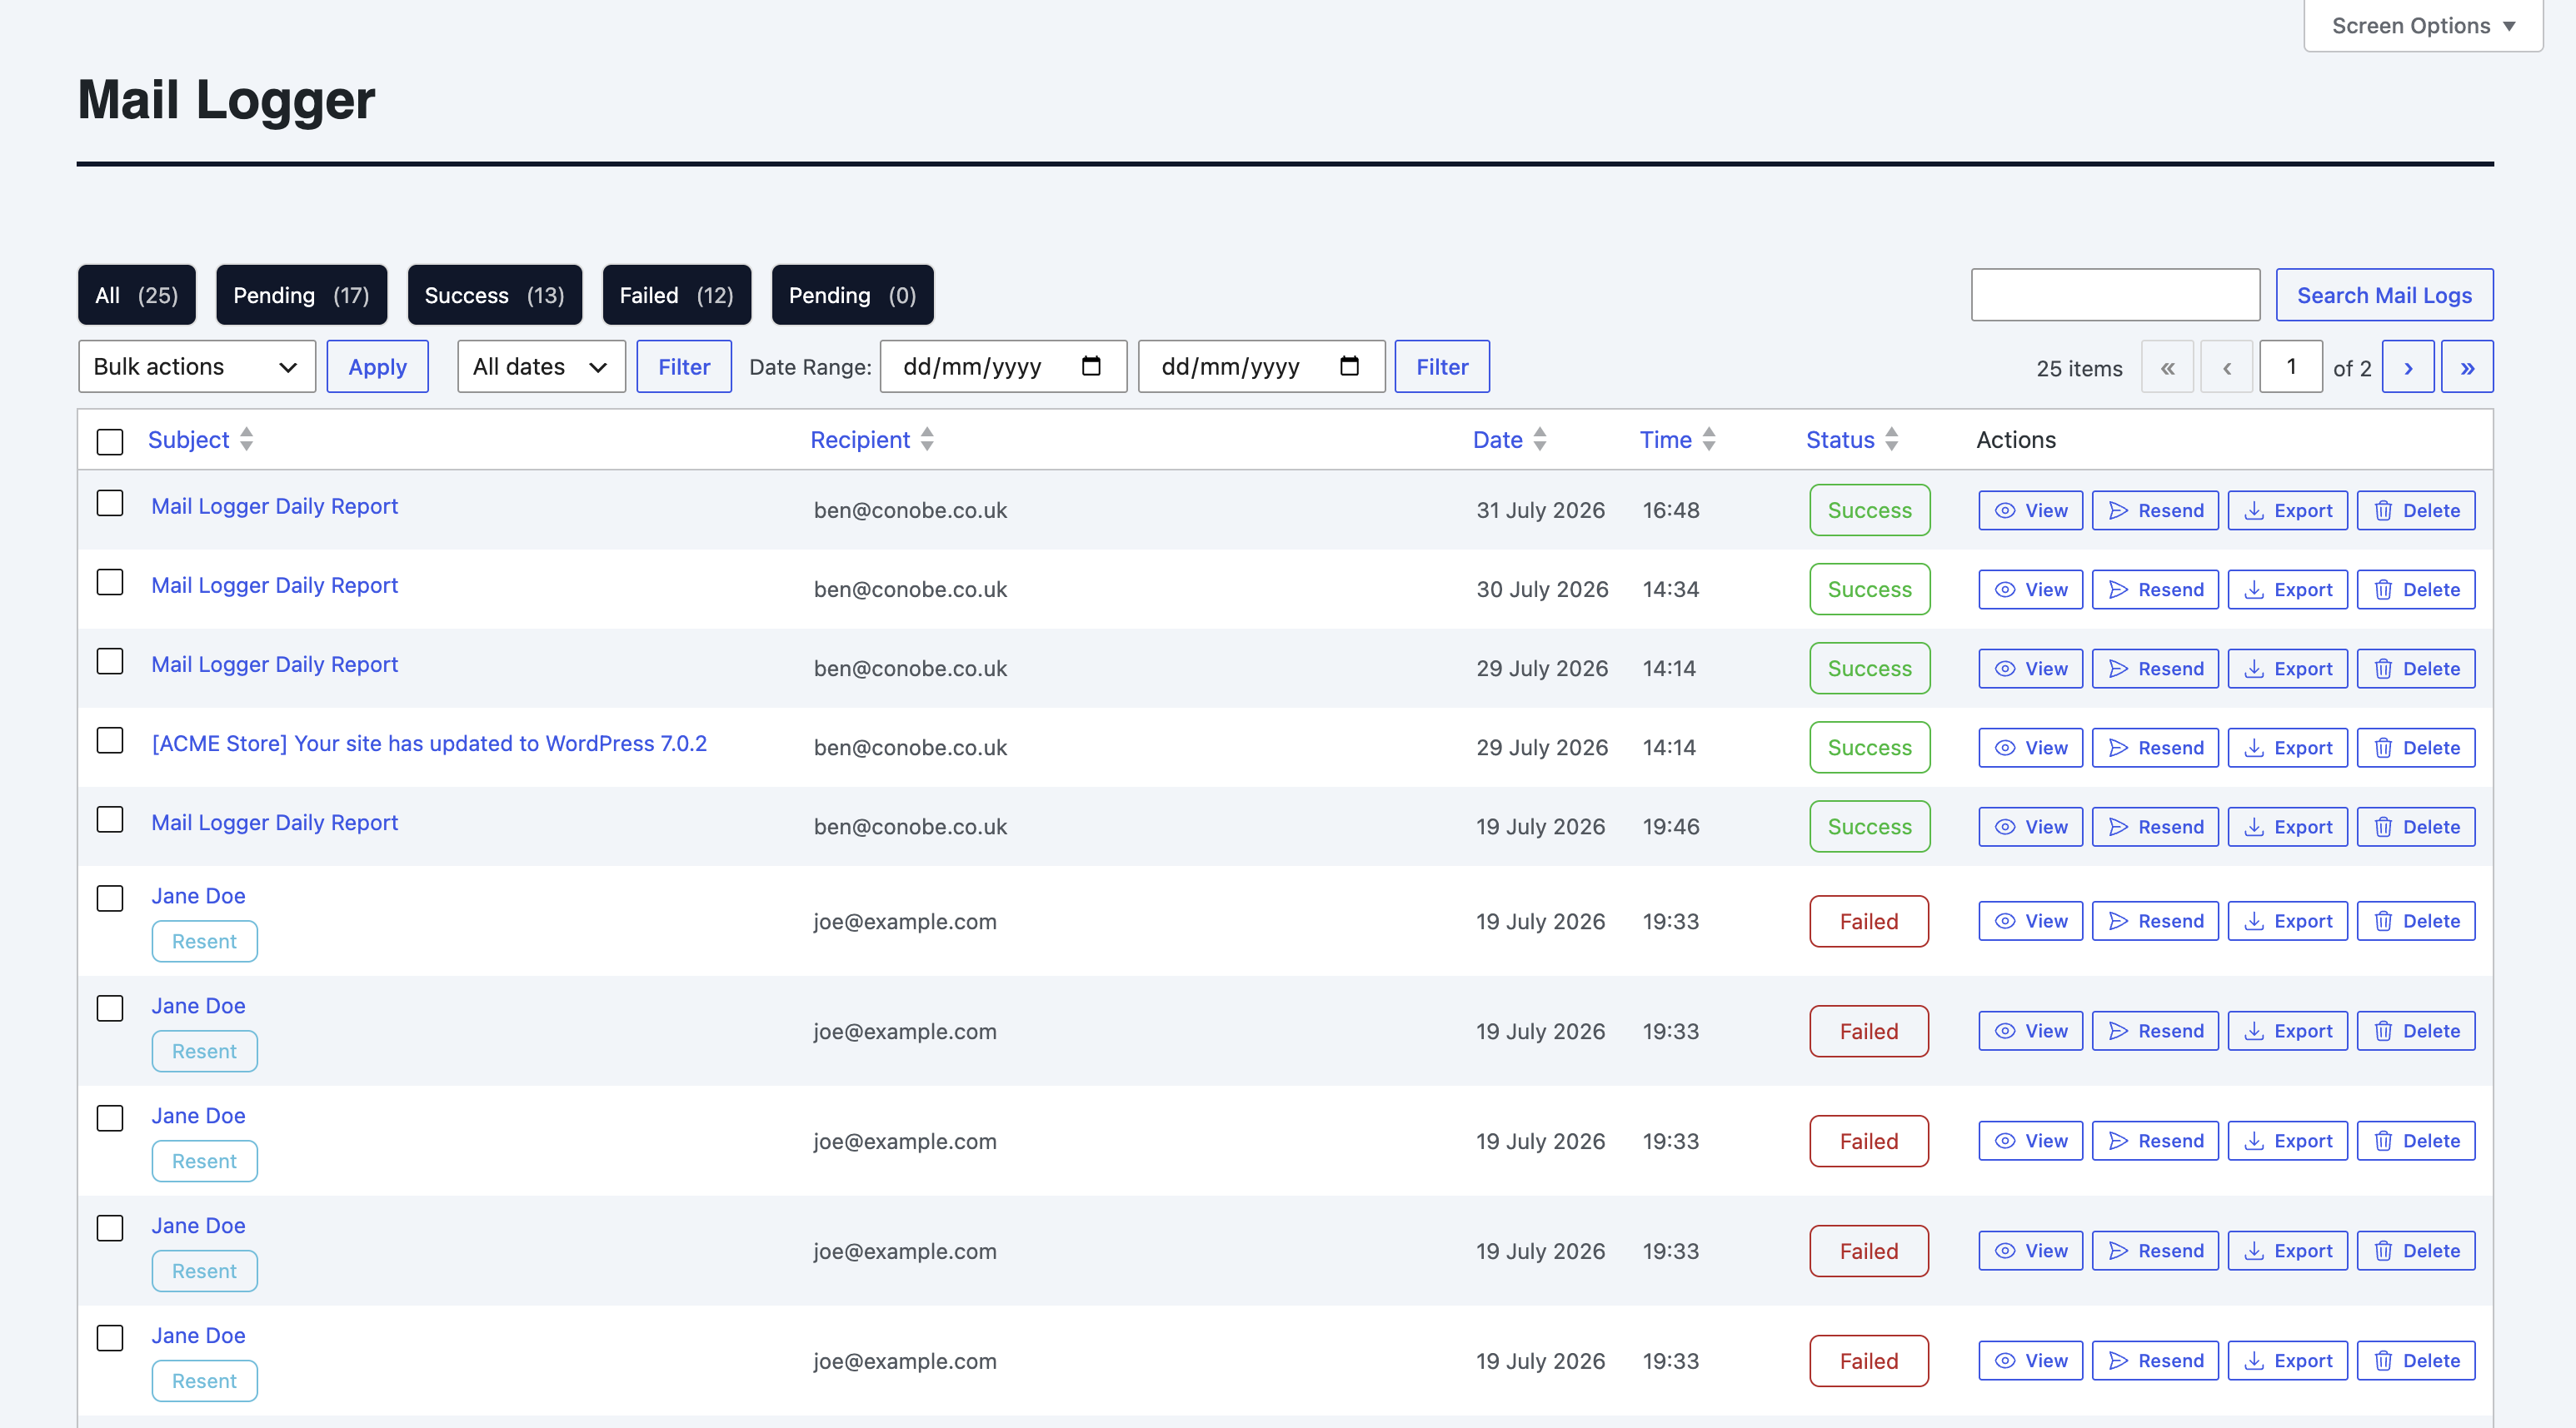This screenshot has height=1428, width=2576.
Task: Go to the next page of logs
Action: click(x=2408, y=366)
